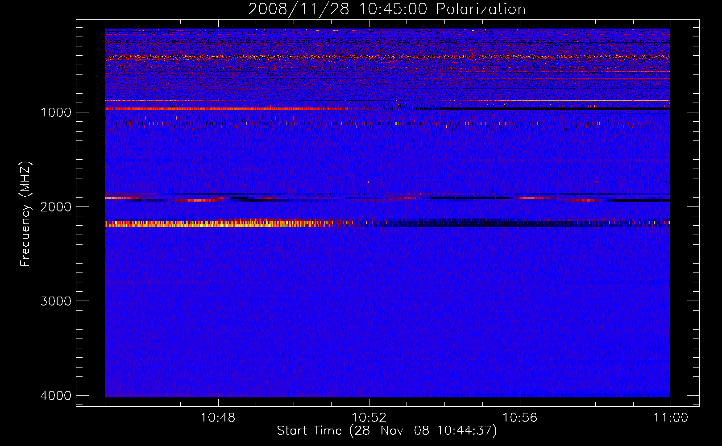
Task: Click the 1000 frequency tick label
Action: [x=56, y=112]
